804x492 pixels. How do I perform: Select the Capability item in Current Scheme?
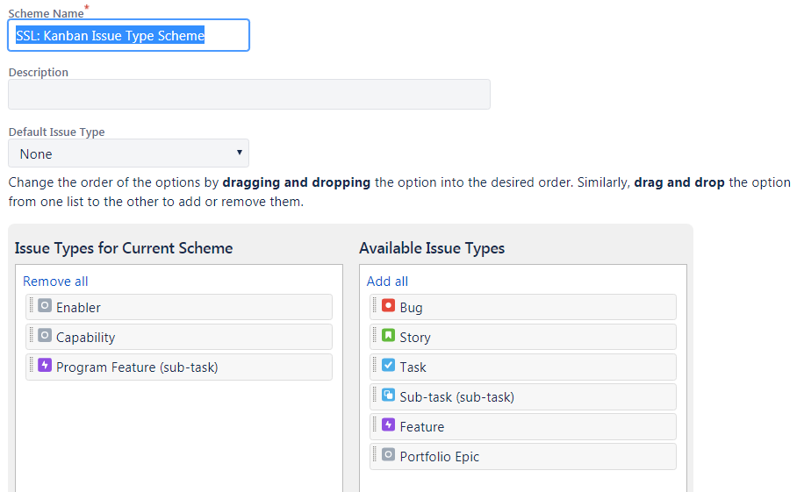(184, 338)
